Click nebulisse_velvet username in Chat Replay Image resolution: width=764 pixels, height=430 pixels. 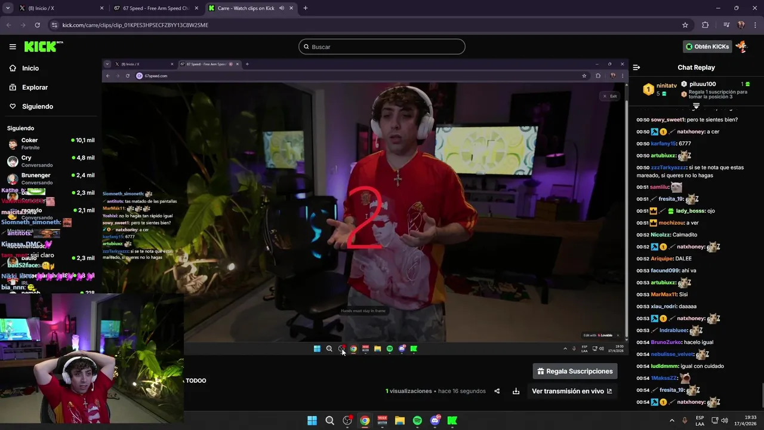pos(672,354)
